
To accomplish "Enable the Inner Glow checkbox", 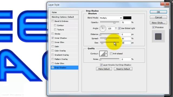I will (53, 42).
